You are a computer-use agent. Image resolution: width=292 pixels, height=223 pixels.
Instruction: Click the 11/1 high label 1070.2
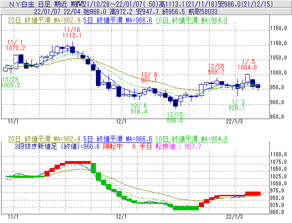pos(15,48)
